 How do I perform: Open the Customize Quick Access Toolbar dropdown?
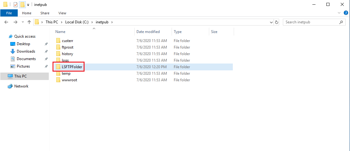click(28, 5)
